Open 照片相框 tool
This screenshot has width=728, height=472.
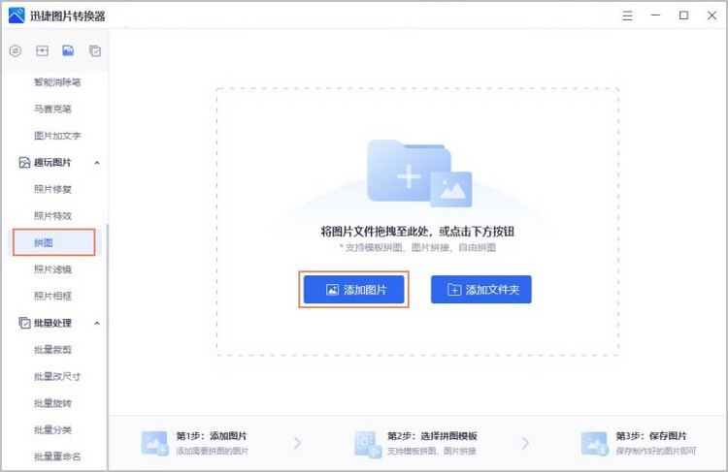click(x=52, y=297)
